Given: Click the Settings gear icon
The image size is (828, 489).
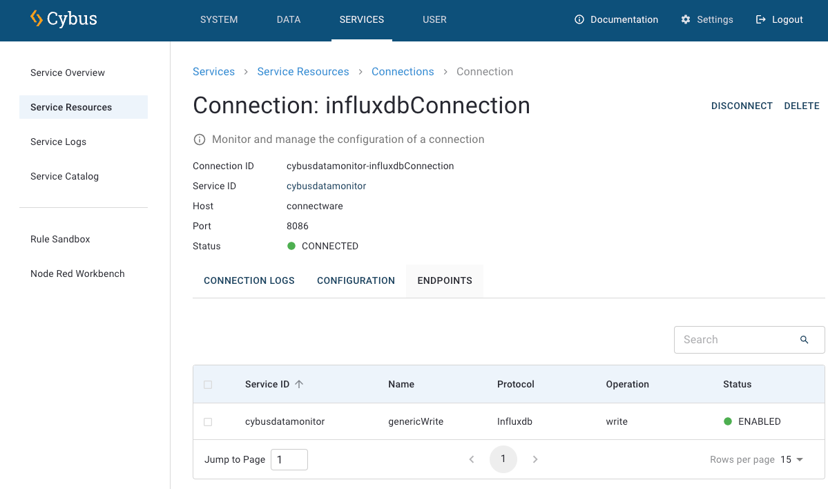Looking at the screenshot, I should (686, 19).
